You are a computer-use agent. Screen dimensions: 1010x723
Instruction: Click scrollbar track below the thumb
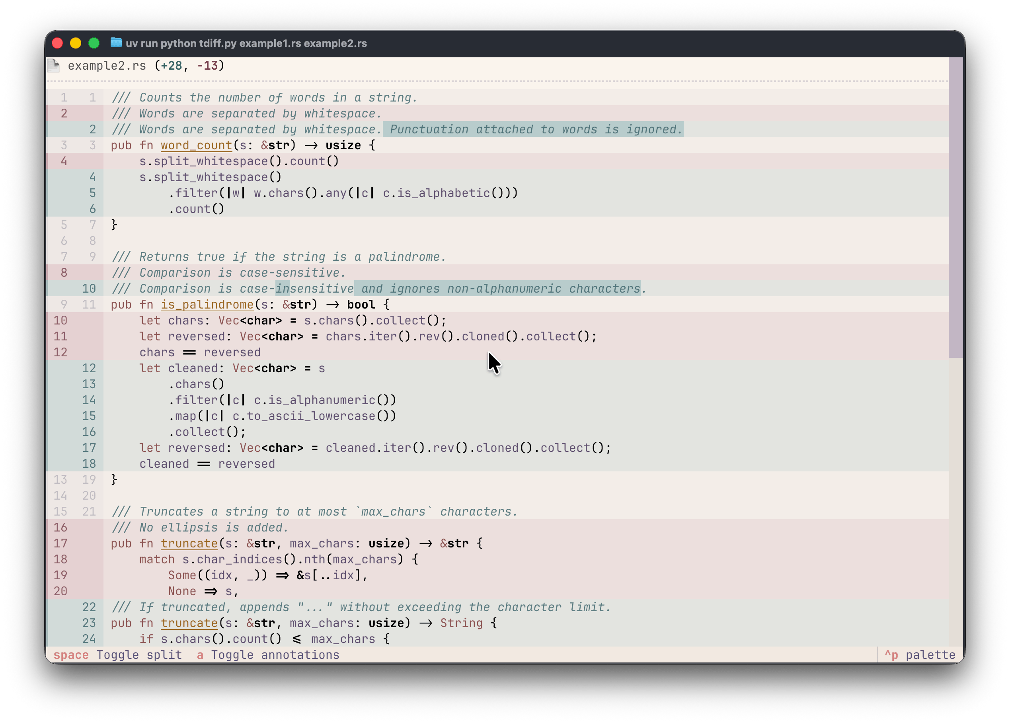click(x=955, y=498)
